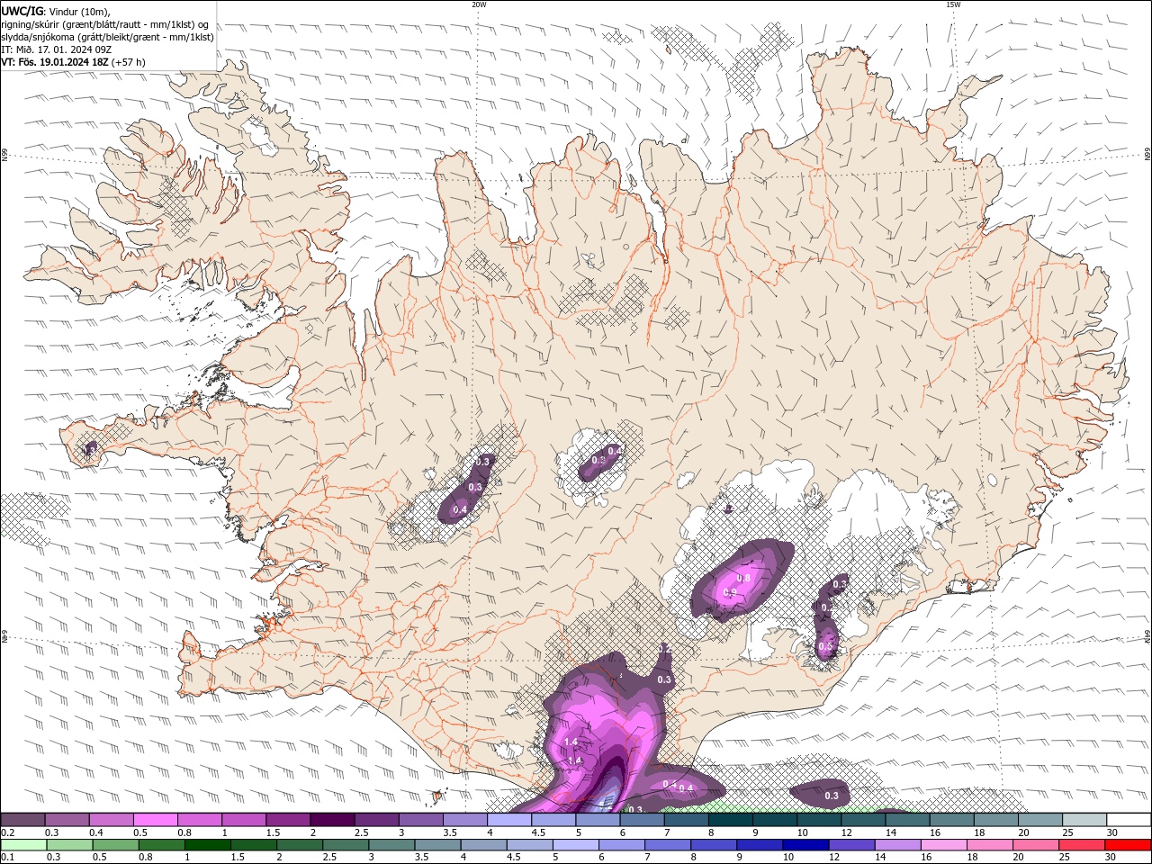The image size is (1152, 864).
Task: Select the dark green 1–1.5 swatch in bottom legend
Action: click(208, 845)
